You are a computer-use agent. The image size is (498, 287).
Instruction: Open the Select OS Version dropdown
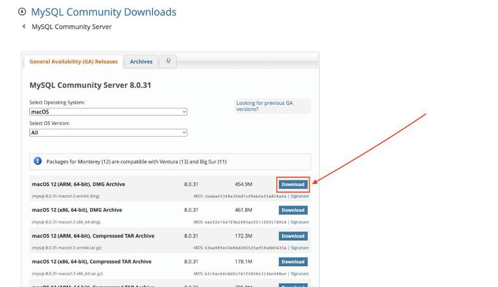(x=108, y=133)
